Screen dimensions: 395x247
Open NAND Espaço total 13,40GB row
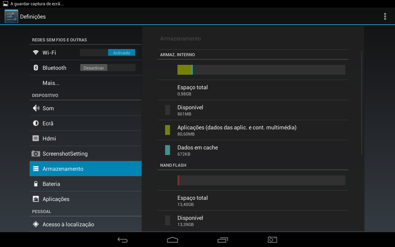click(253, 200)
